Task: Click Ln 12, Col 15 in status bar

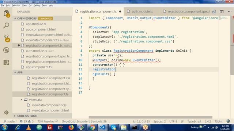Action: pyautogui.click(x=141, y=121)
